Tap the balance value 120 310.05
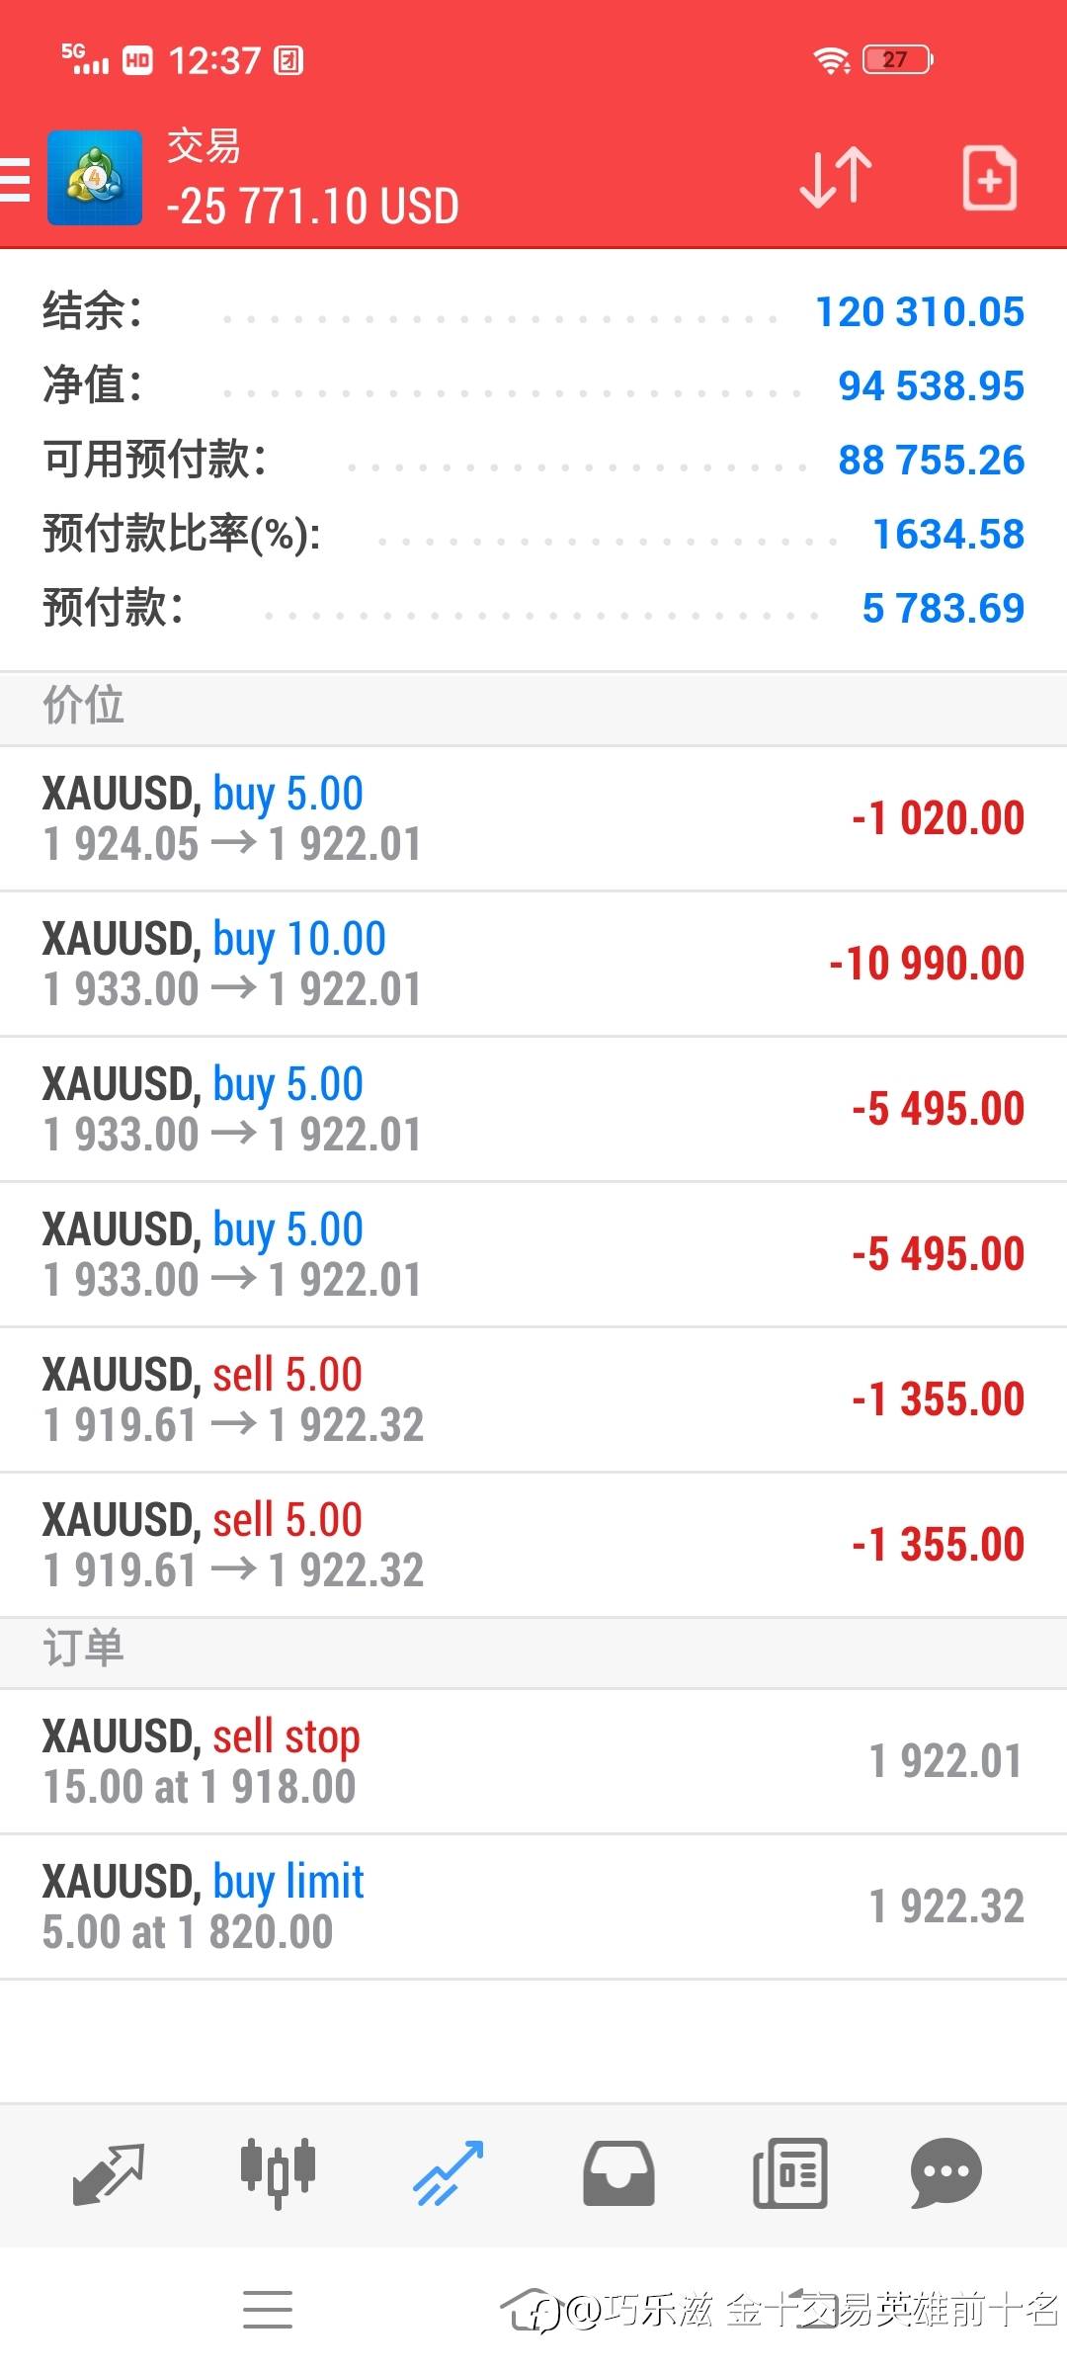The width and height of the screenshot is (1067, 2372). click(x=920, y=312)
